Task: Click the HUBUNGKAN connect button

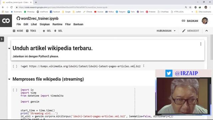Action: pos(164,31)
